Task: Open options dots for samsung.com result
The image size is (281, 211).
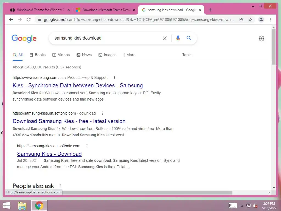Action: pos(114,77)
